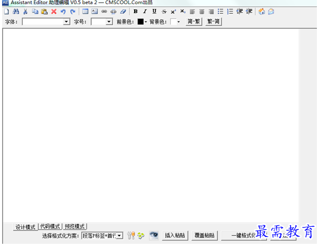Switch to the 预览模式 tab
Image resolution: width=319 pixels, height=248 pixels.
(75, 227)
